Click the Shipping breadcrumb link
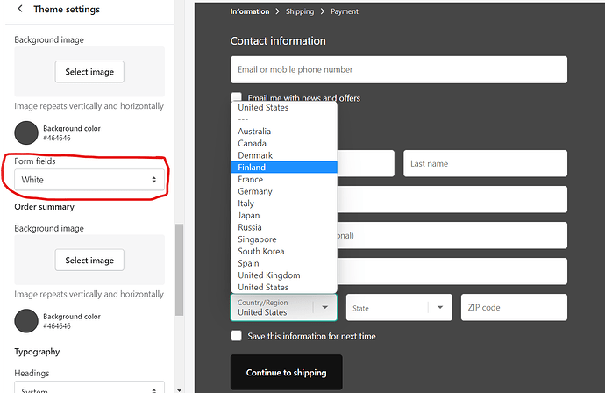This screenshot has height=393, width=605. (x=300, y=11)
